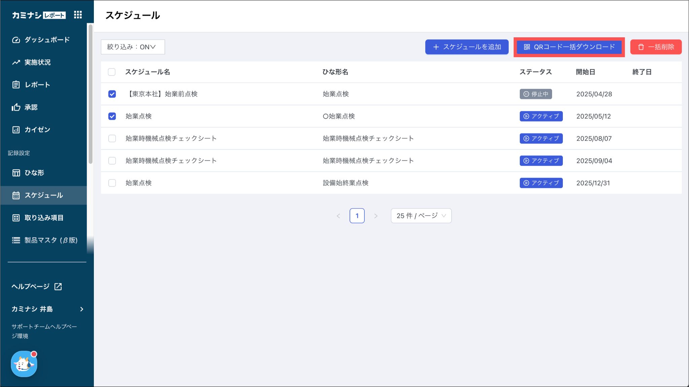Open the mascot chat support icon
Image resolution: width=689 pixels, height=387 pixels.
tap(24, 364)
